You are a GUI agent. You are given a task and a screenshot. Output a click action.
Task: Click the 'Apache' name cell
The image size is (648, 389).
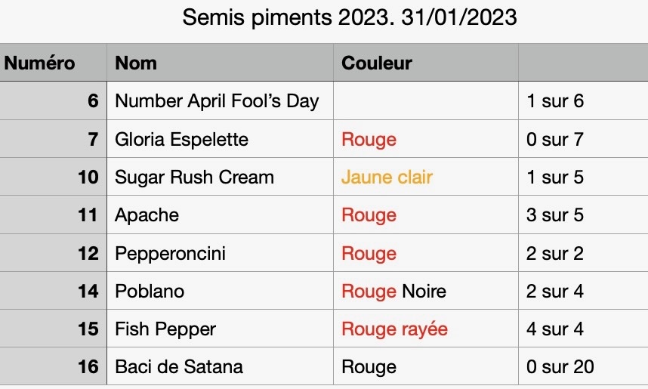220,215
